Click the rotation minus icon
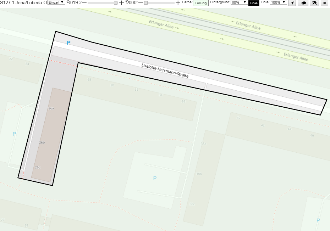The height and width of the screenshot is (231, 330). pos(141,3)
